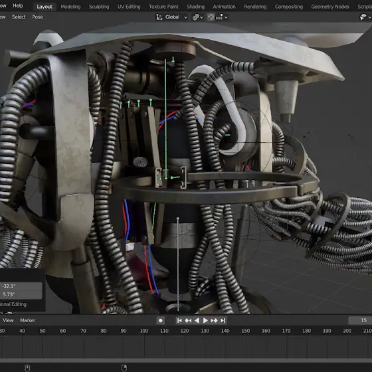Screen dimensions: 372x372
Task: Open the Pose menu
Action: (x=37, y=17)
